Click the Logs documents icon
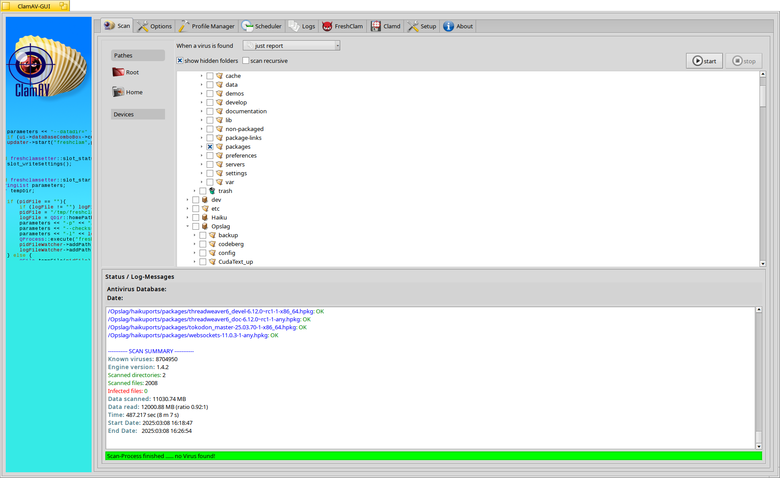780x478 pixels. tap(294, 27)
